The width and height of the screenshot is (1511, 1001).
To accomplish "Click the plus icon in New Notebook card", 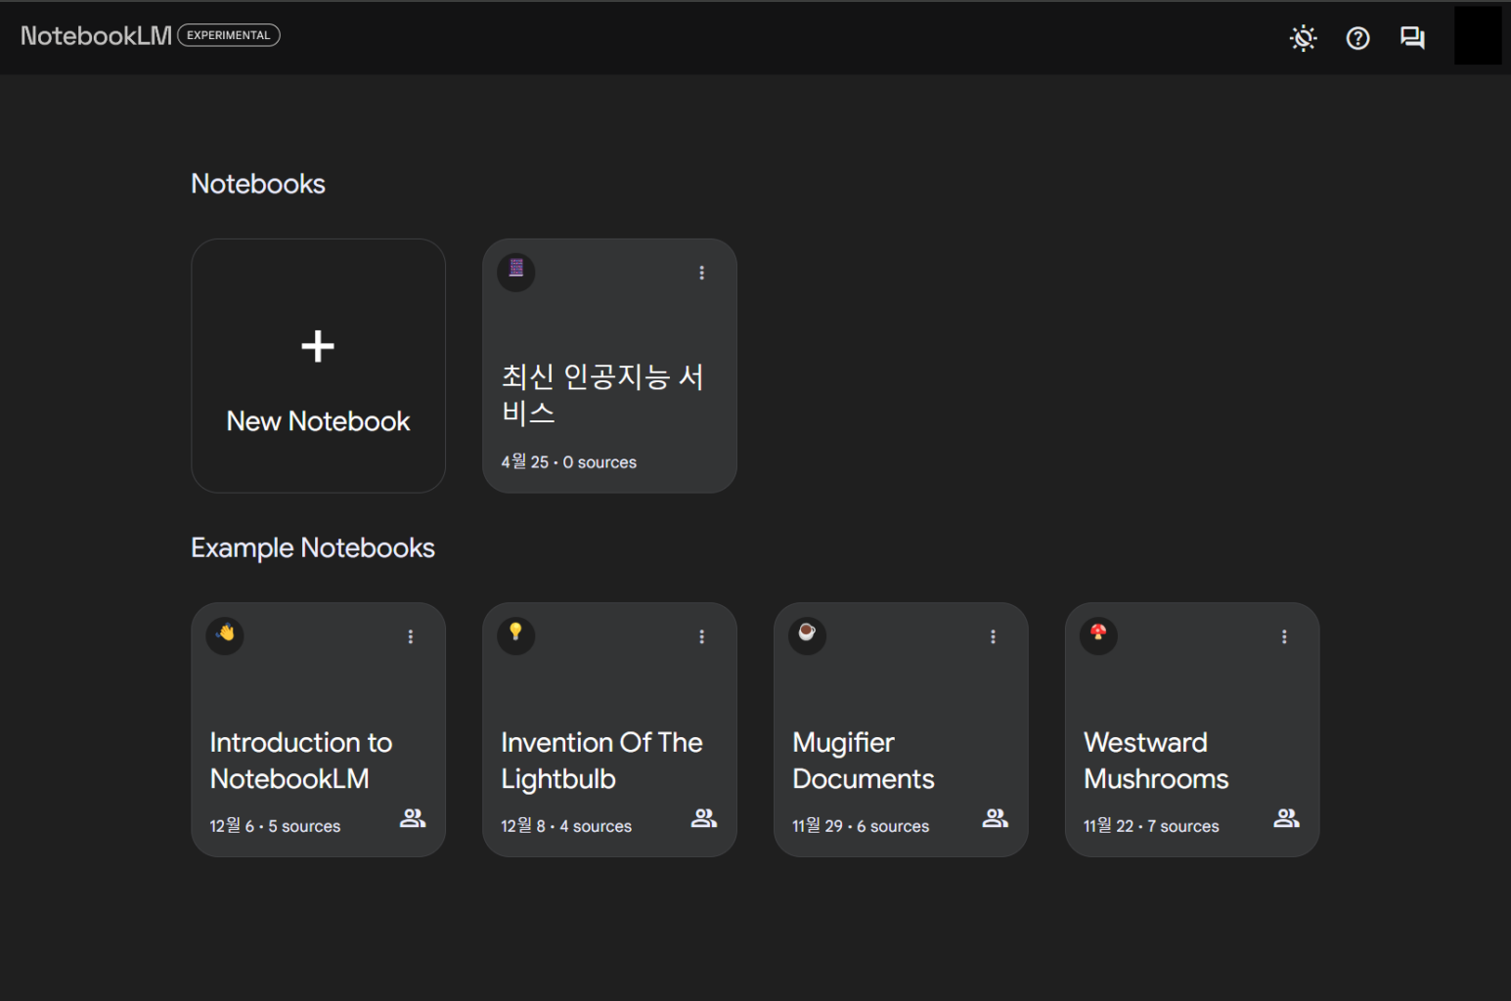I will (318, 346).
